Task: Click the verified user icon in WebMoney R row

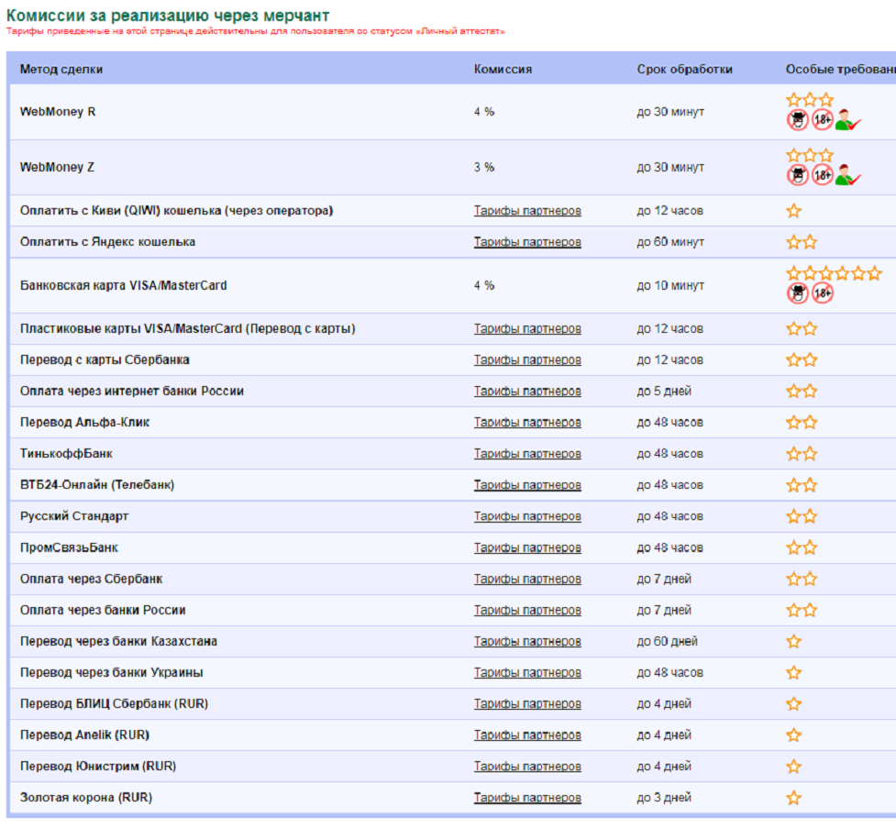Action: click(847, 119)
